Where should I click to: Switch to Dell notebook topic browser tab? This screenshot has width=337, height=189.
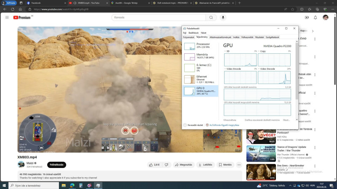point(172,3)
